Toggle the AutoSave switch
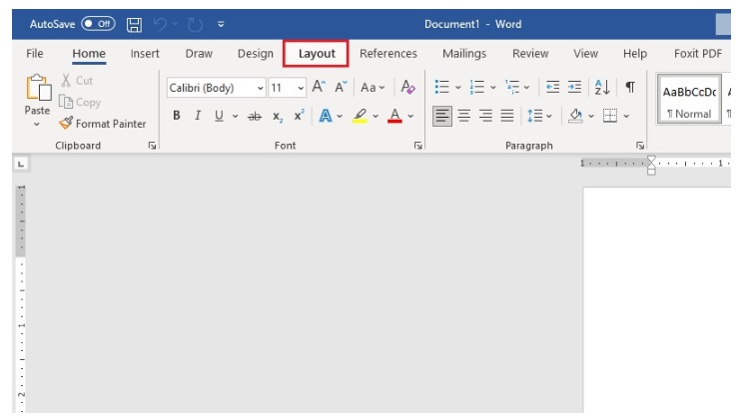 97,22
